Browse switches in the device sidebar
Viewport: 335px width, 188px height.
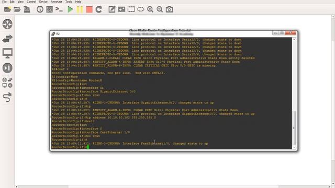(x=7, y=39)
